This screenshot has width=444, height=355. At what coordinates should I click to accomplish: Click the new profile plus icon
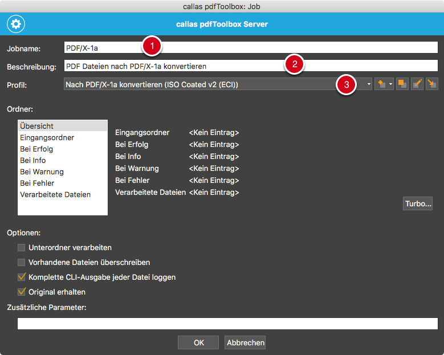pos(381,84)
